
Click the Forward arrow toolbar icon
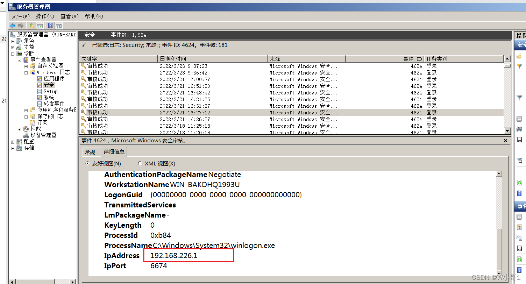point(21,26)
